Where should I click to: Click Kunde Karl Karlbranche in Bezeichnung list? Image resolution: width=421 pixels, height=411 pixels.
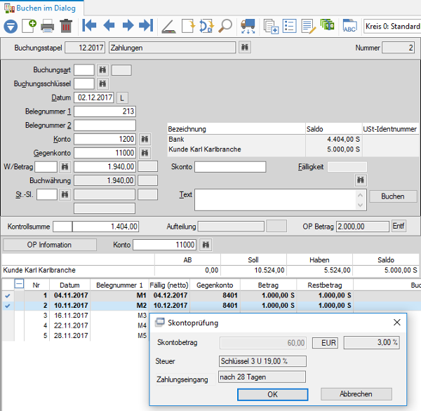pos(205,149)
